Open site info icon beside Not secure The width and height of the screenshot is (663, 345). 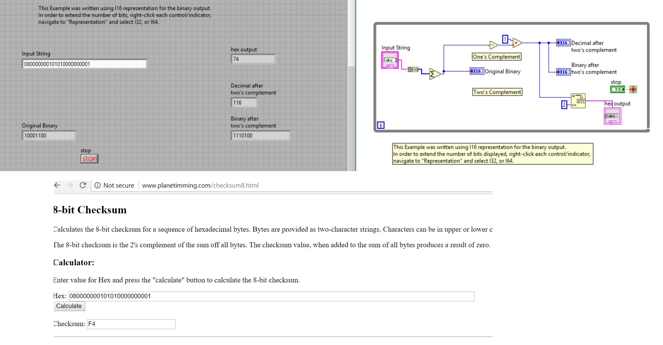97,185
